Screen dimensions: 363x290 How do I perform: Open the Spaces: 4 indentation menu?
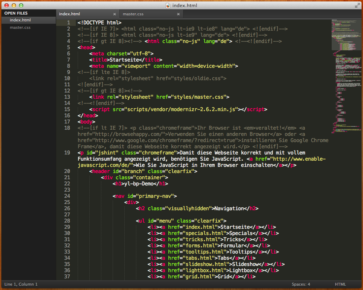click(x=301, y=284)
